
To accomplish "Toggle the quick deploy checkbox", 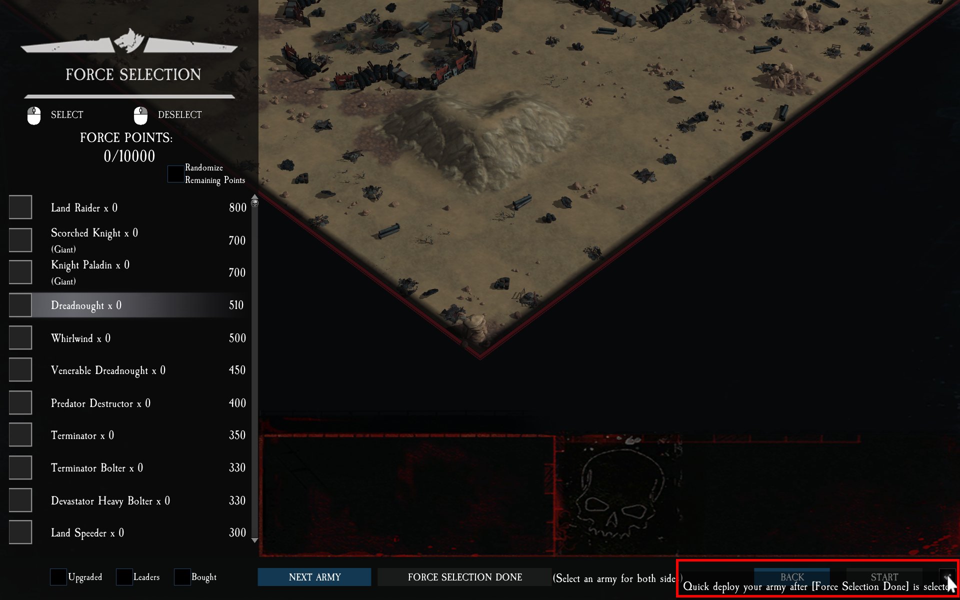I will tap(946, 576).
